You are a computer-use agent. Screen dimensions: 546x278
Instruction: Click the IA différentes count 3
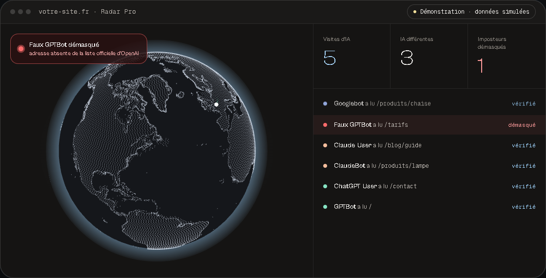tap(407, 58)
